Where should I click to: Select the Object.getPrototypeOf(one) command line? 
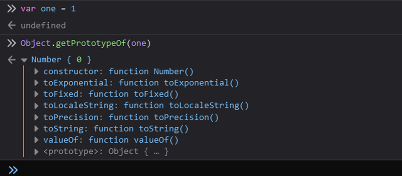coord(86,44)
